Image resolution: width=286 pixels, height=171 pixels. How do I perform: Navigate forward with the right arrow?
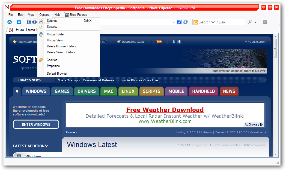coord(34,22)
